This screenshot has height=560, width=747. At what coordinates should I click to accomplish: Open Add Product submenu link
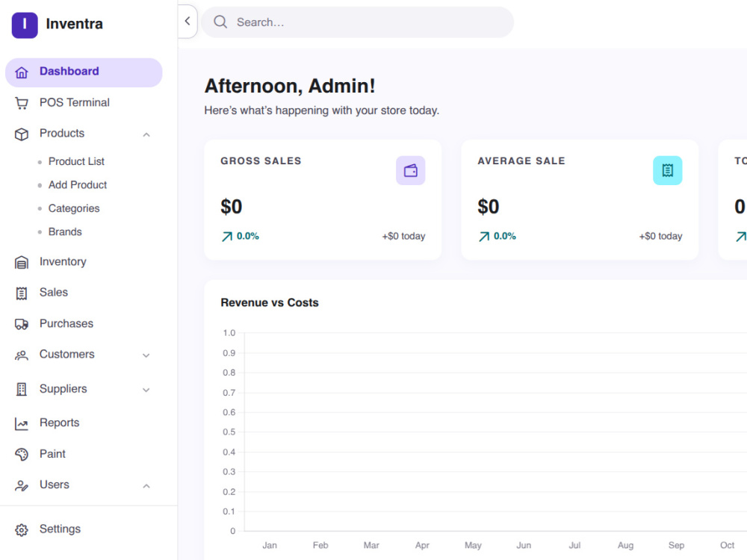coord(78,184)
